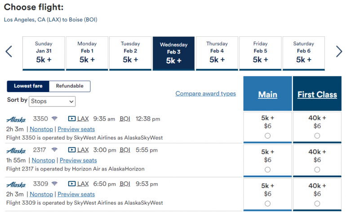The width and height of the screenshot is (346, 215).
Task: Click the next dates right arrow
Action: tap(339, 51)
